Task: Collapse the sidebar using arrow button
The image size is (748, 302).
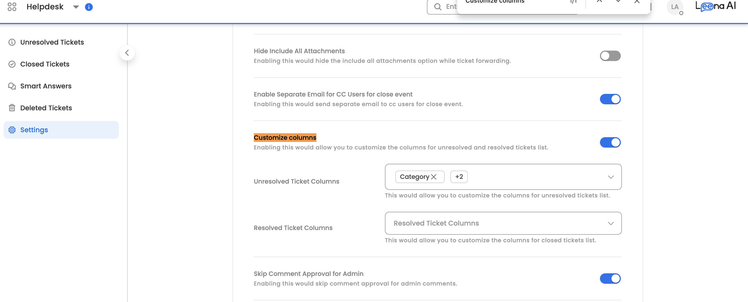Action: coord(127,53)
